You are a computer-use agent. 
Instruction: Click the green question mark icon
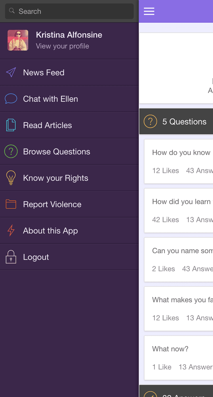click(x=11, y=152)
